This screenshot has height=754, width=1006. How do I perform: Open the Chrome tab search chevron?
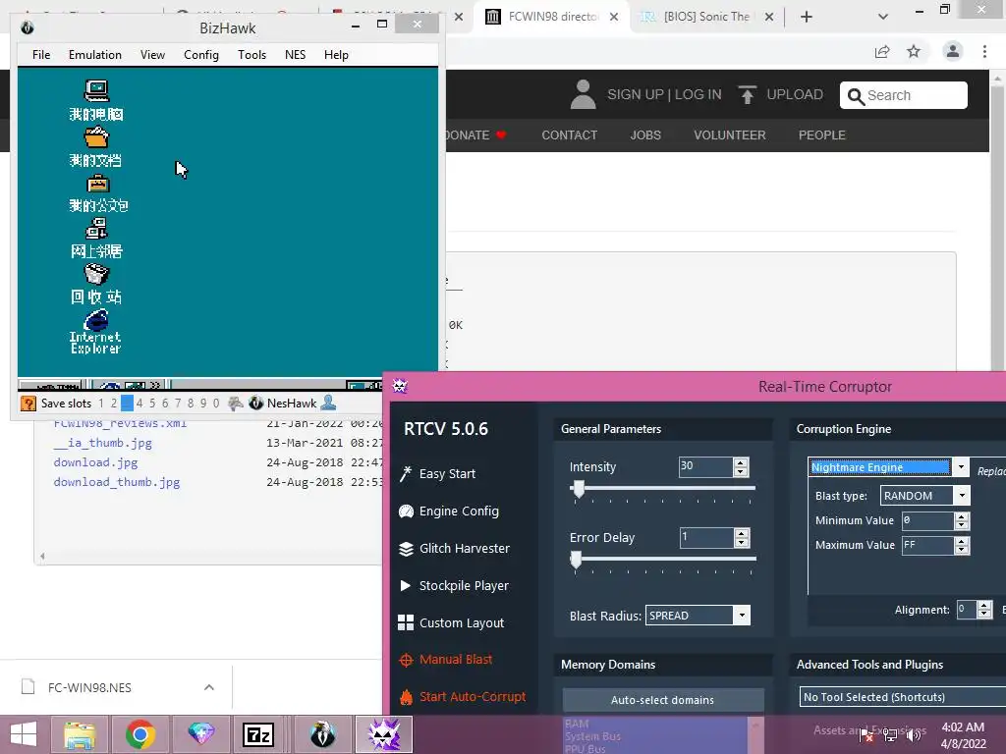coord(883,17)
